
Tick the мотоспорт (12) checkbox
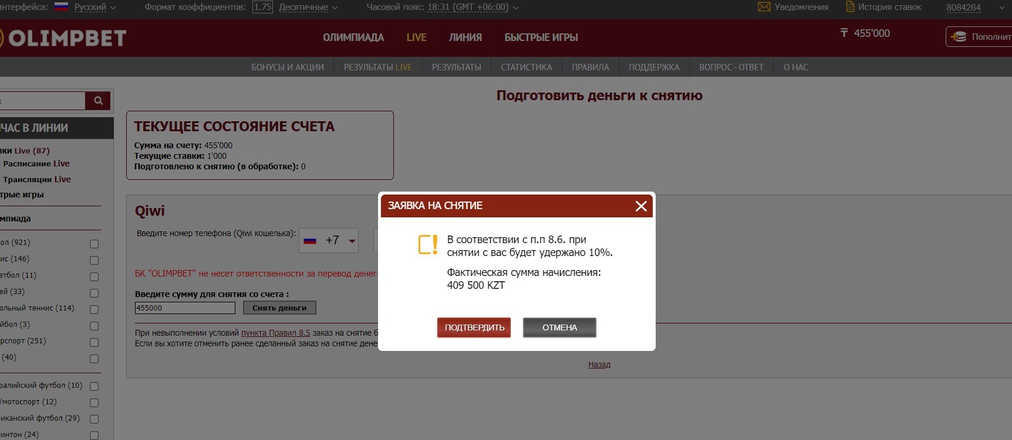94,403
